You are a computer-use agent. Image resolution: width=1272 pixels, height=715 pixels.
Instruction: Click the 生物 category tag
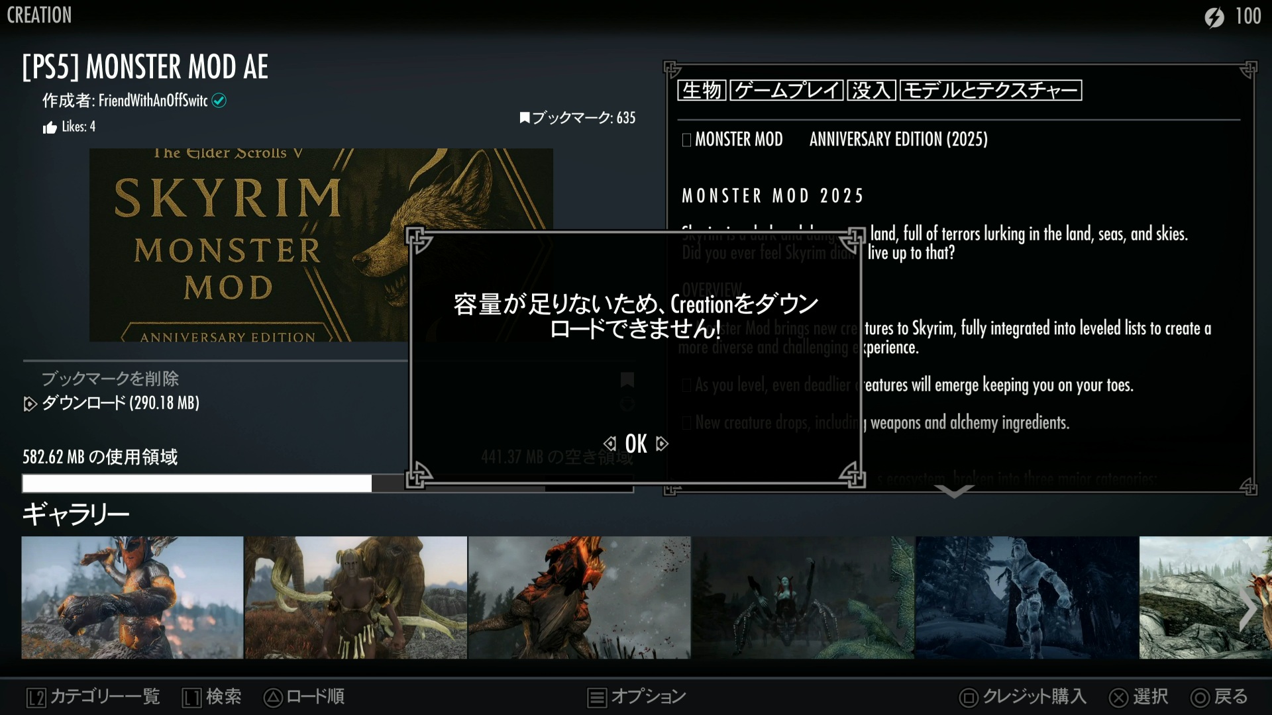pyautogui.click(x=702, y=90)
